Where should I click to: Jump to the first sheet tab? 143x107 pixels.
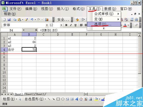[2, 94]
